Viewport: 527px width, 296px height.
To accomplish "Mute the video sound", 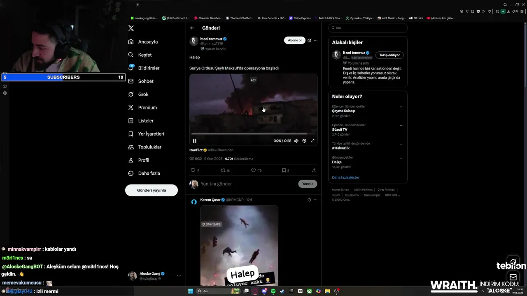I will 296,141.
